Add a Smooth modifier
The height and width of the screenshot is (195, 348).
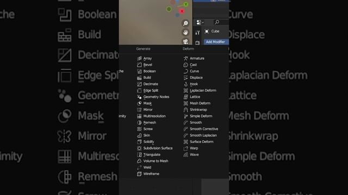[196, 122]
